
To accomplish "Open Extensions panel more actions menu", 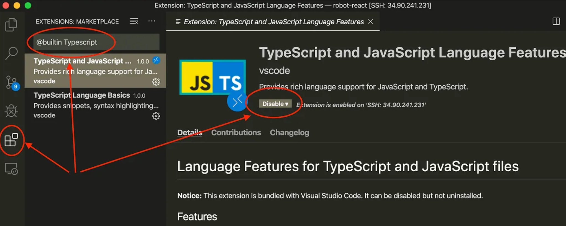I will click(x=152, y=21).
